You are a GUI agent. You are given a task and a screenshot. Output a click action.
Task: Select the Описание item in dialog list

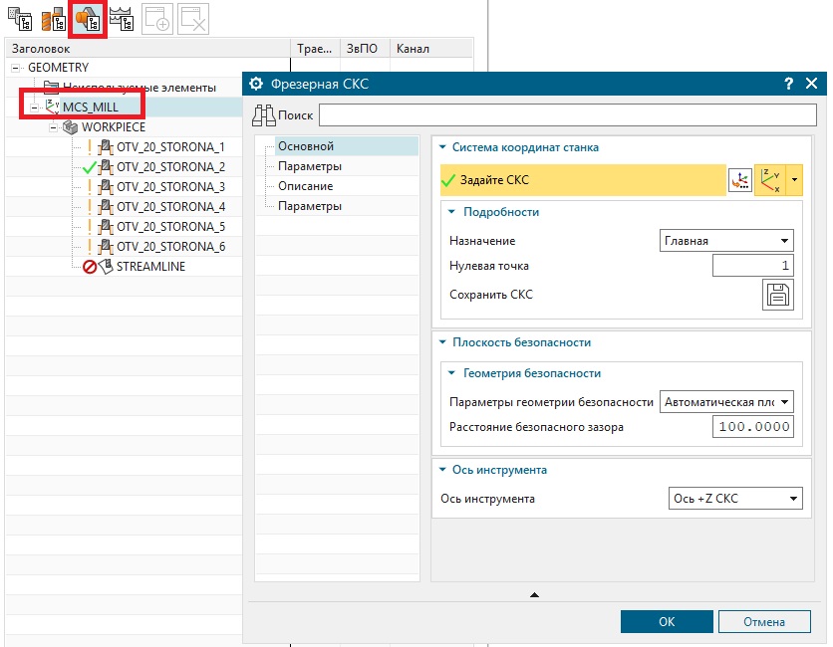pos(305,186)
